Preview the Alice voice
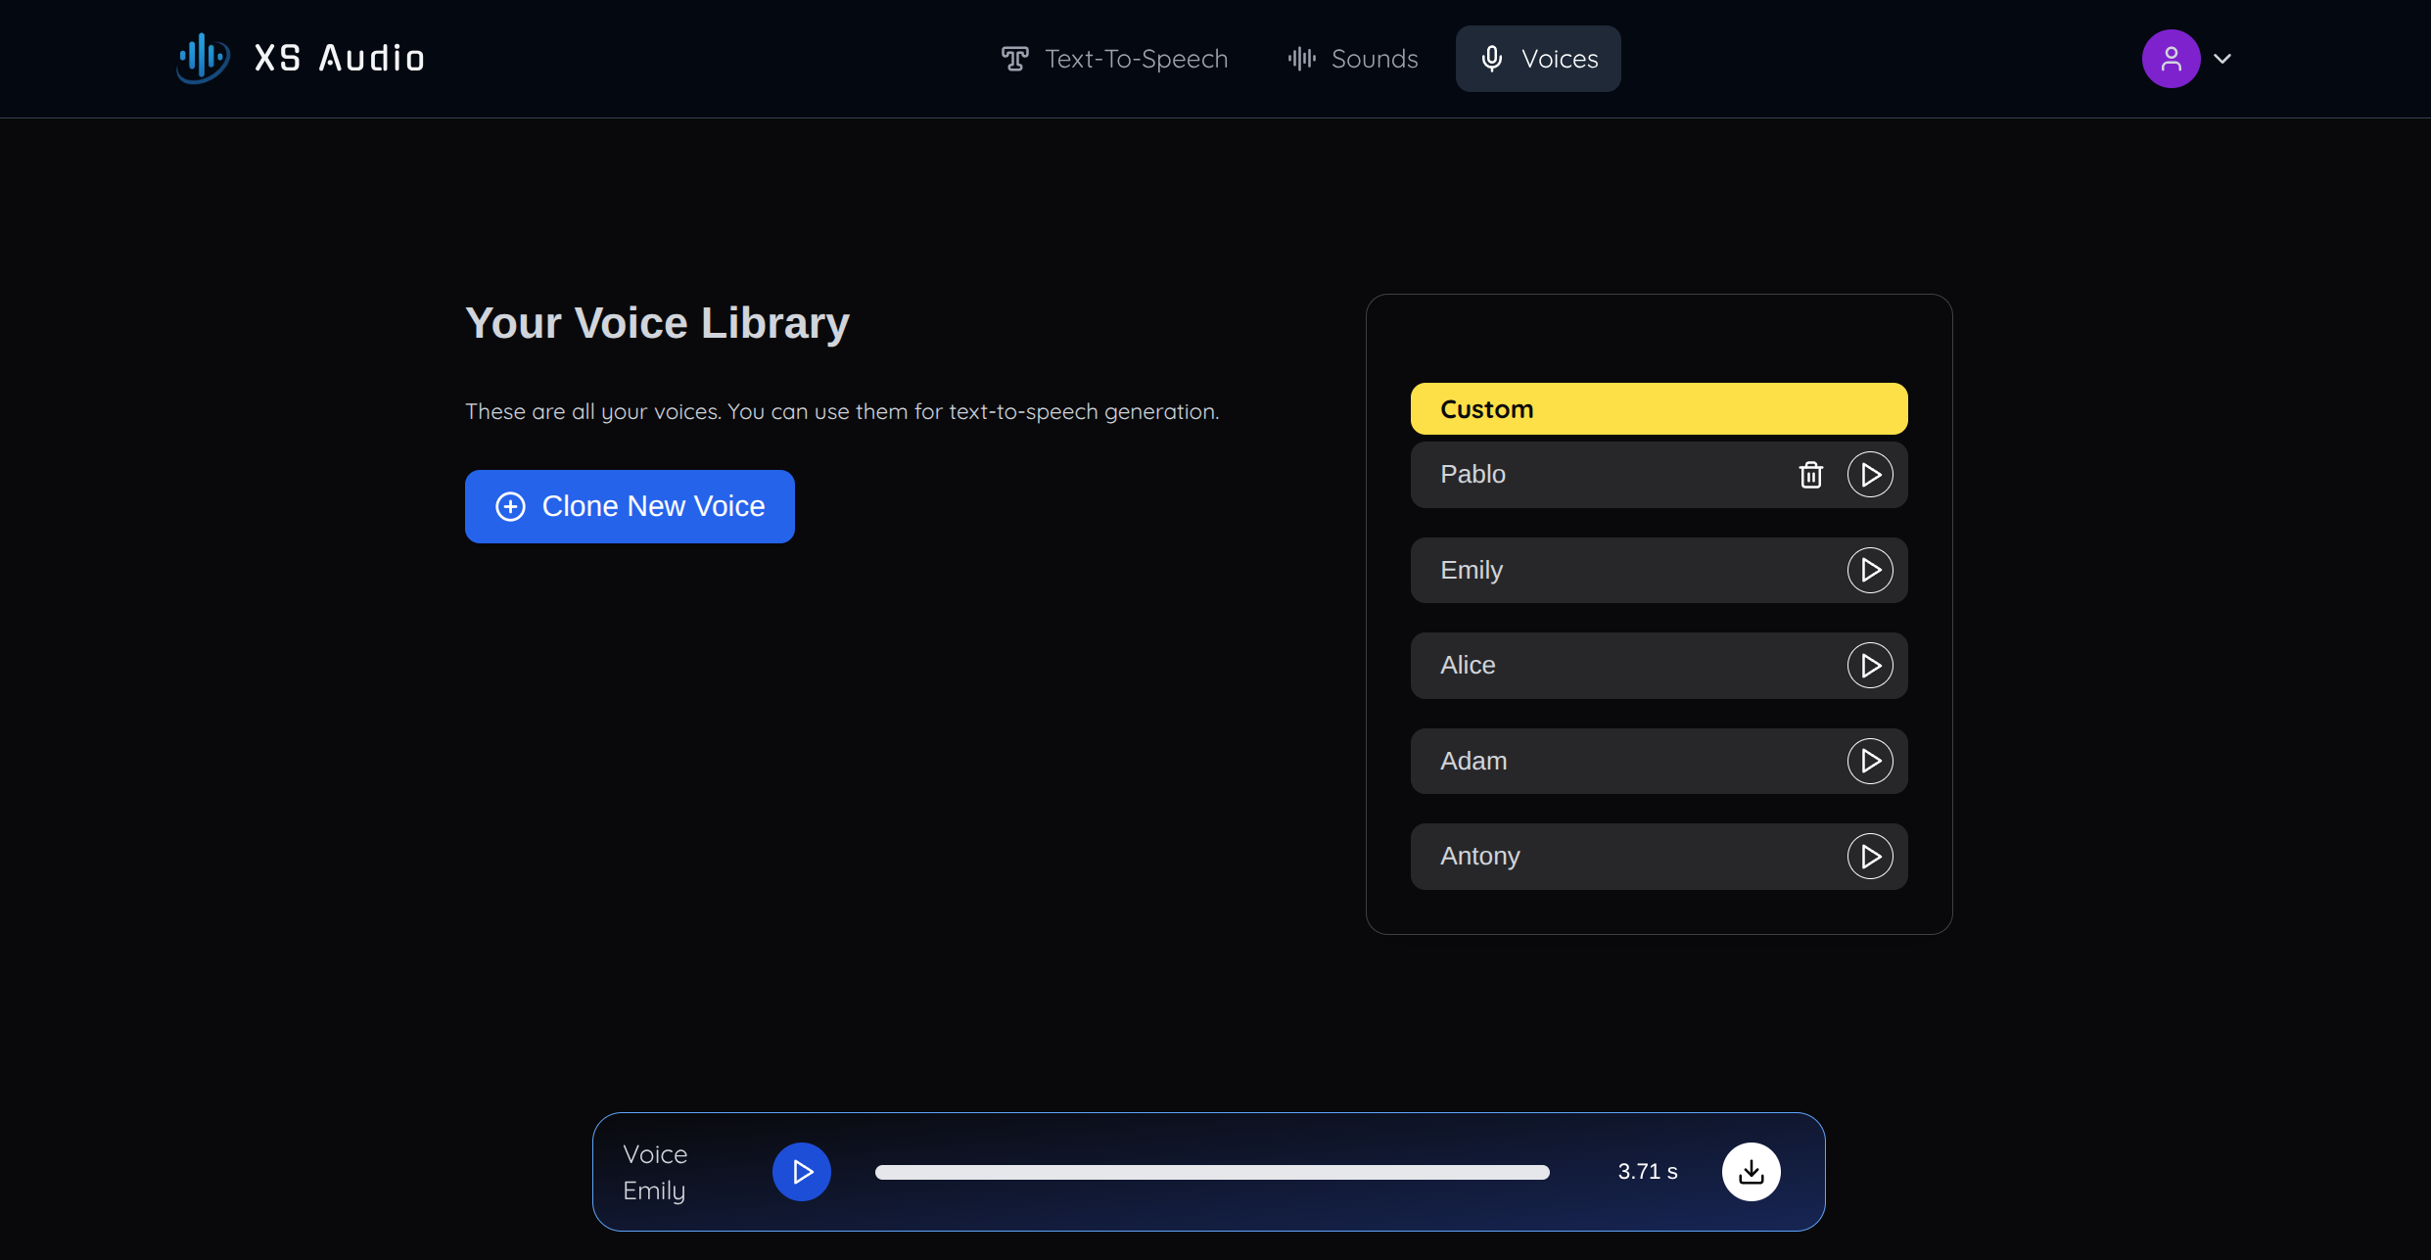Image resolution: width=2431 pixels, height=1260 pixels. pos(1870,666)
